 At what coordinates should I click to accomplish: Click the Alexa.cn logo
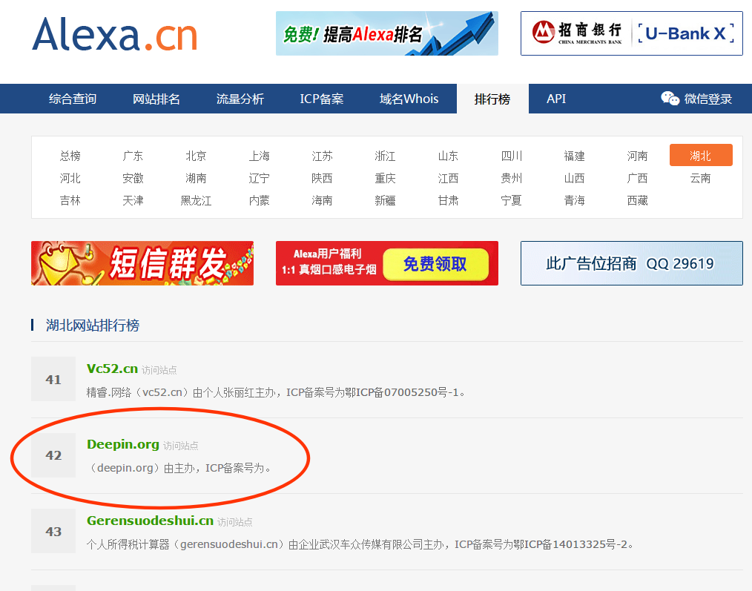[115, 35]
